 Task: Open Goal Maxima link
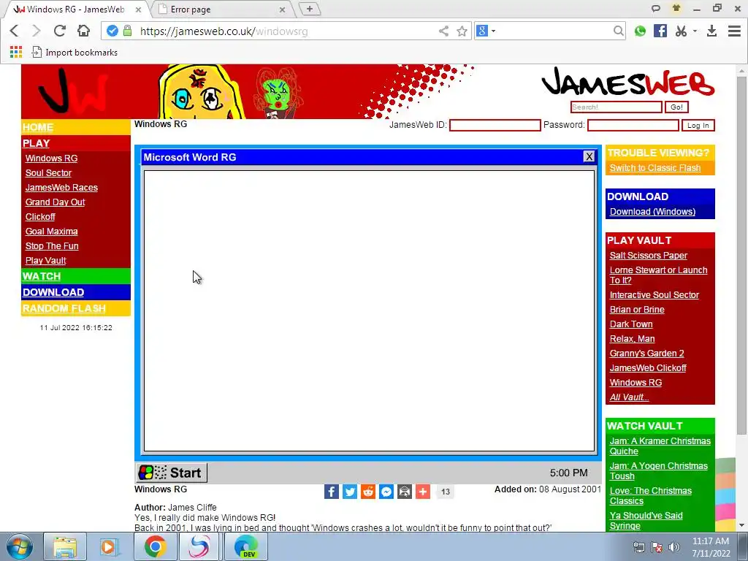52,232
